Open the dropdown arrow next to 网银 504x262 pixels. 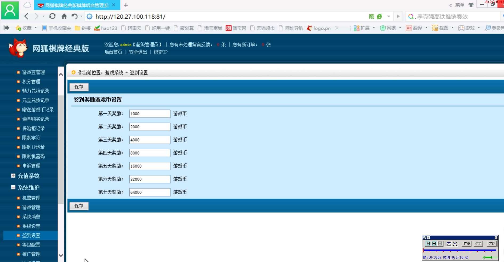pos(400,28)
